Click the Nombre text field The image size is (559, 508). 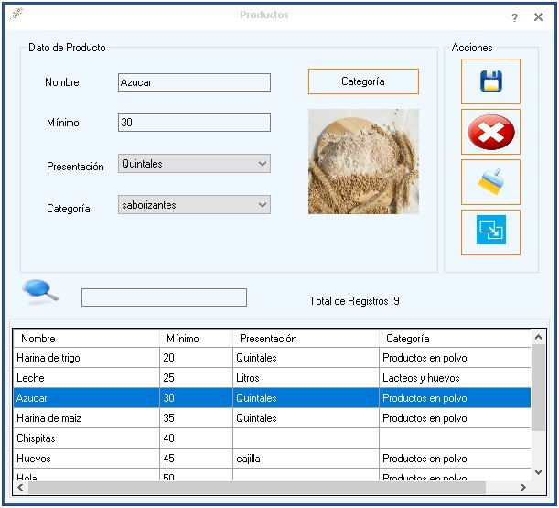194,82
